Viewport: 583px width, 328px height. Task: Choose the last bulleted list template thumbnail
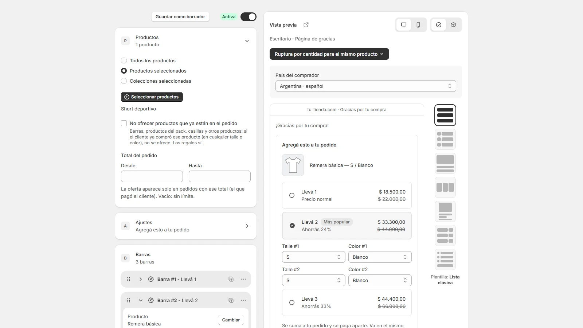coord(445,259)
